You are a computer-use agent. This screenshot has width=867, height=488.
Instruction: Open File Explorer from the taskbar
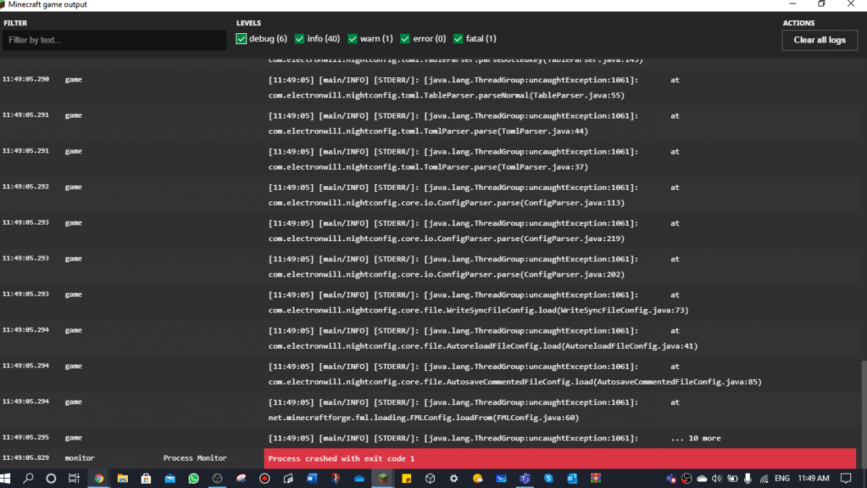coord(123,479)
